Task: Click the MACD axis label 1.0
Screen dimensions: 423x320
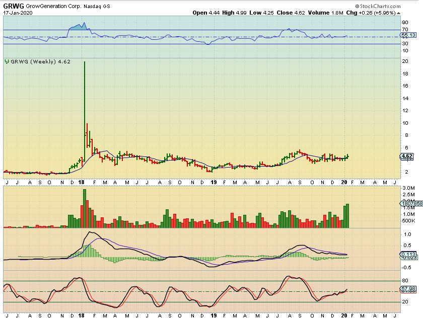Action: click(407, 234)
